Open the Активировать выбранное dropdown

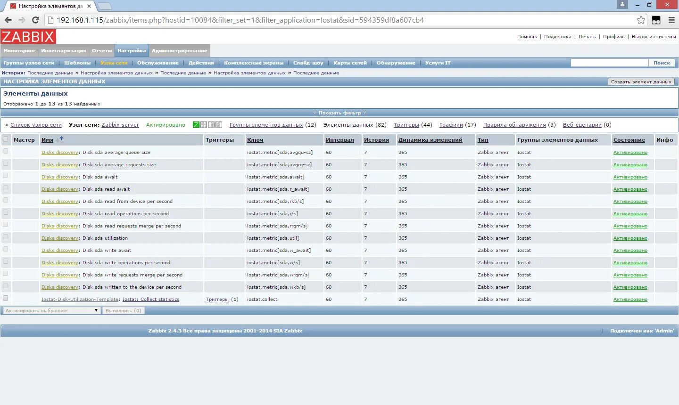(x=51, y=310)
